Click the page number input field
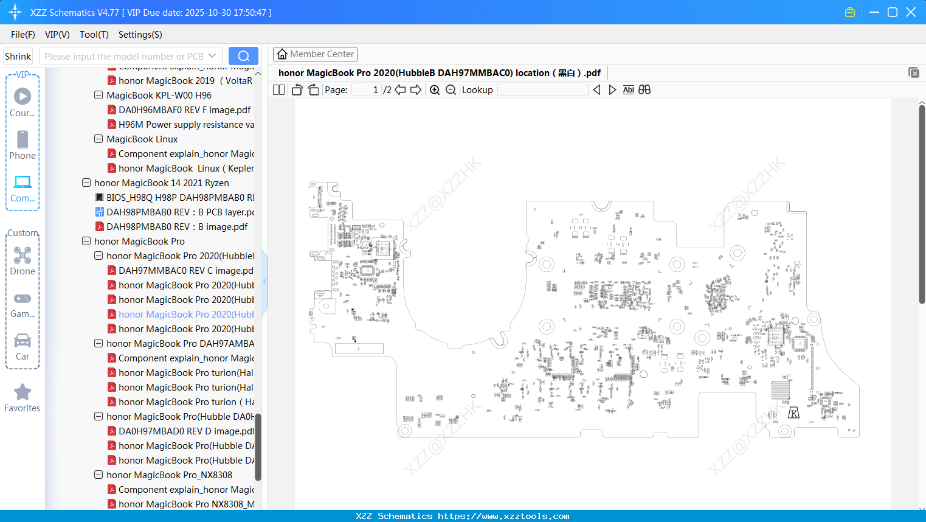926x522 pixels. pyautogui.click(x=367, y=90)
